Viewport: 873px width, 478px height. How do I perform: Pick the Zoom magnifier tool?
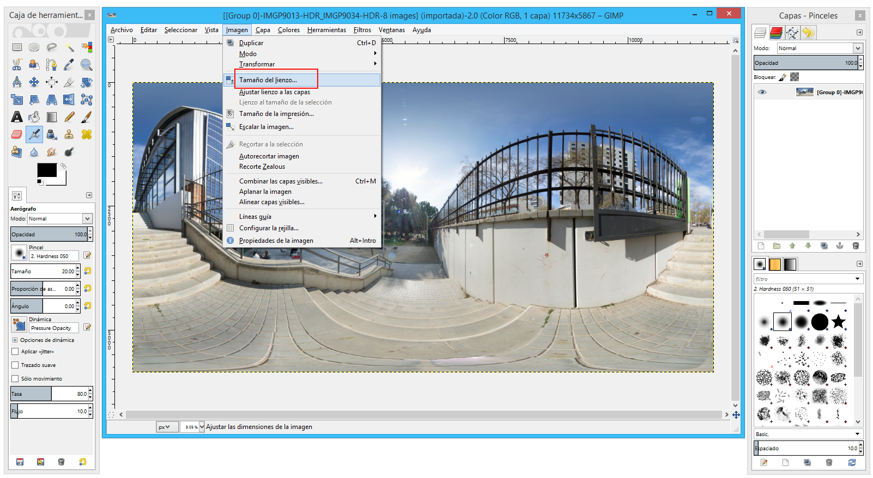coord(86,65)
